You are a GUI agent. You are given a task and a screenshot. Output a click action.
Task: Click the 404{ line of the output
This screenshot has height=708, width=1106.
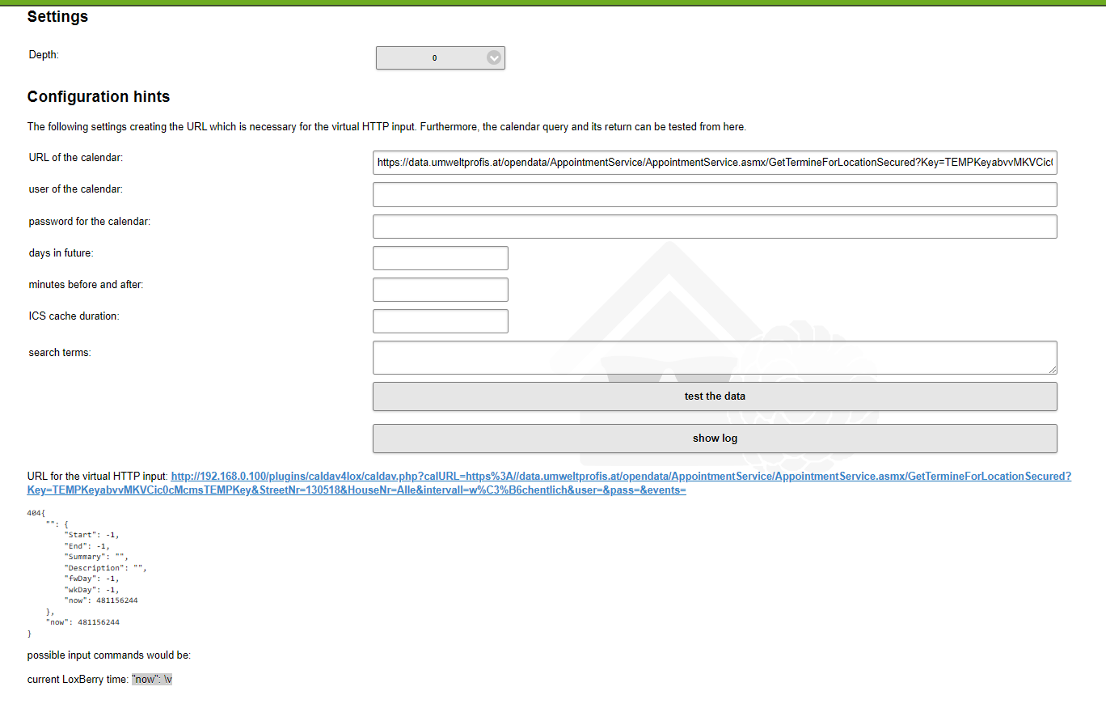pyautogui.click(x=36, y=513)
